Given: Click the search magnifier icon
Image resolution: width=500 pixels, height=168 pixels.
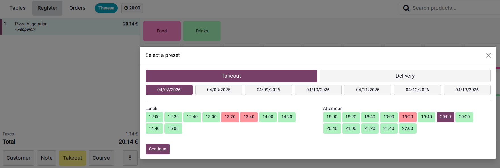Looking at the screenshot, I should pos(406,8).
